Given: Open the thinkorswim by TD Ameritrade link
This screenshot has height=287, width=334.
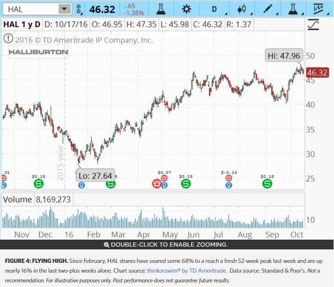Looking at the screenshot, I should (187, 271).
